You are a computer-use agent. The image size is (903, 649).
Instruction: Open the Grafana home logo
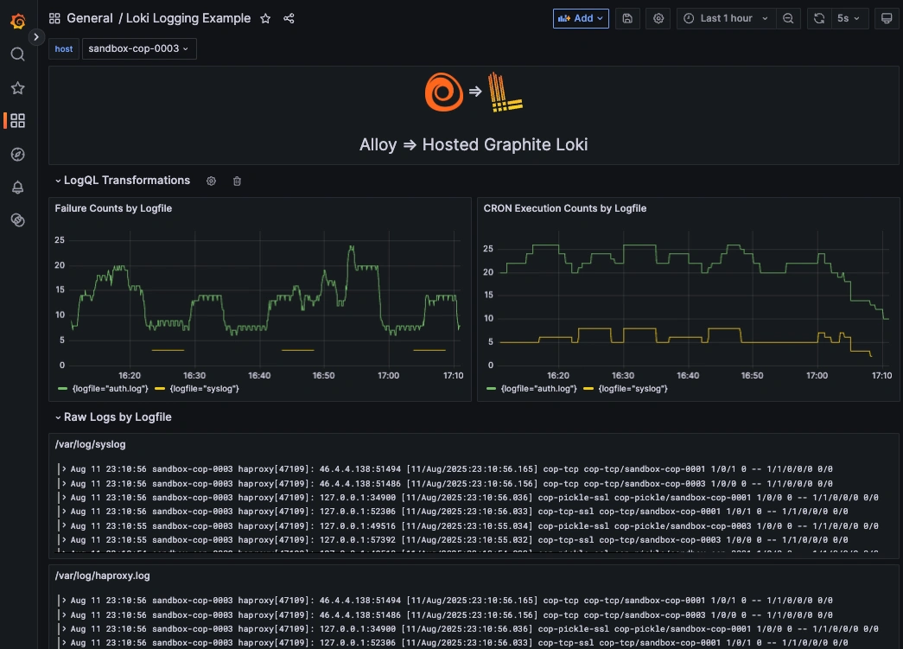pos(18,22)
